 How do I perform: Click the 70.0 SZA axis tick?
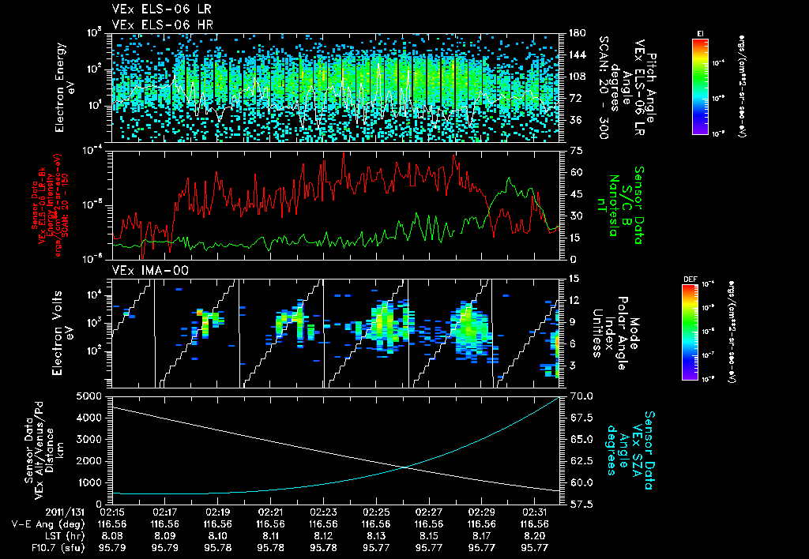(582, 396)
